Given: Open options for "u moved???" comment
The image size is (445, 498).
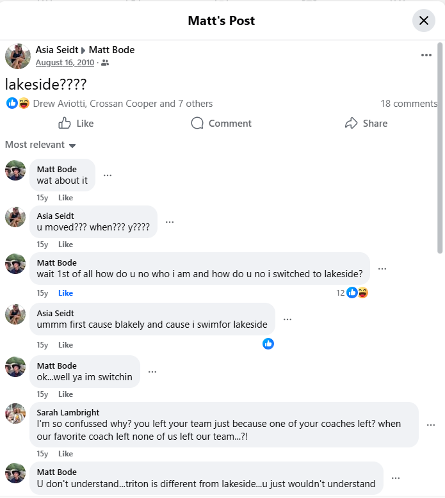Looking at the screenshot, I should point(170,221).
